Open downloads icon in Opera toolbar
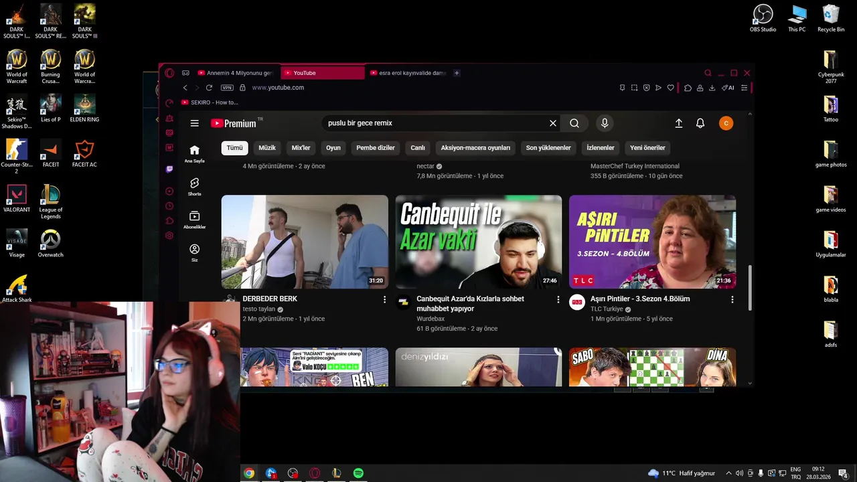Viewport: 857px width, 482px height. (x=712, y=88)
